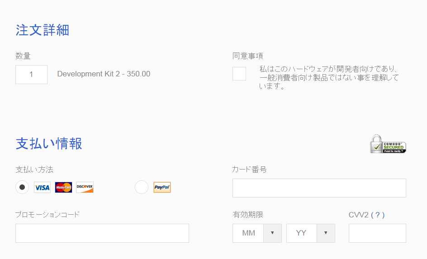Focus the card number (カード番号) field
The width and height of the screenshot is (427, 259).
click(x=319, y=188)
